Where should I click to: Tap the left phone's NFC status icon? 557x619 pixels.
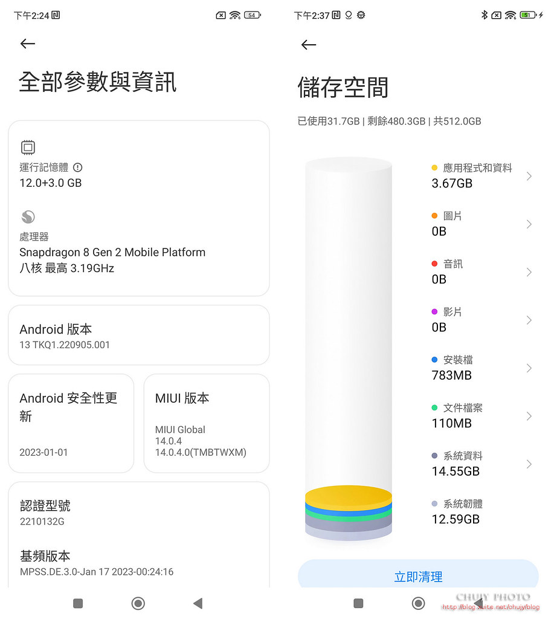tap(56, 15)
